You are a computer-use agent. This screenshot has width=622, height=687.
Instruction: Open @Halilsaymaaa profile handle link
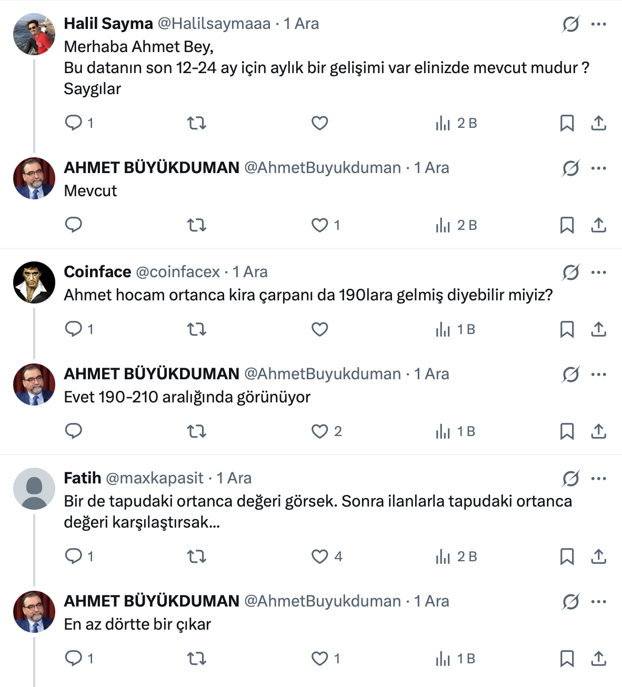point(214,24)
